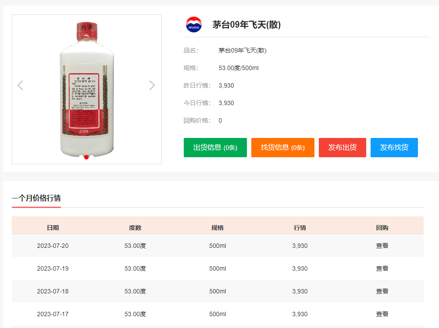Click the previous image arrow on the carousel
This screenshot has width=439, height=328.
click(x=20, y=85)
